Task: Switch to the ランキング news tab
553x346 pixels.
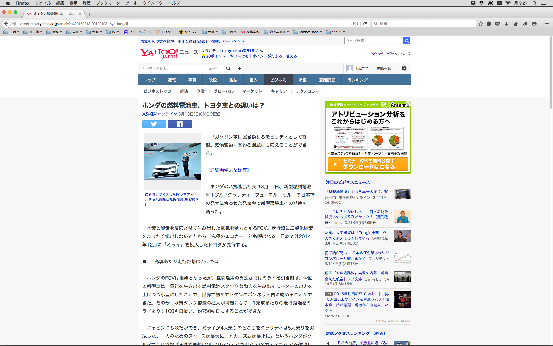Action: (x=357, y=80)
